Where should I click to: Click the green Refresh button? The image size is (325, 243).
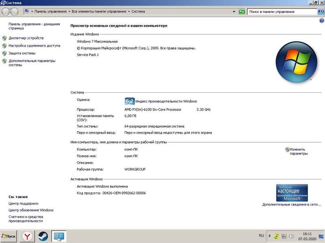click(x=242, y=12)
